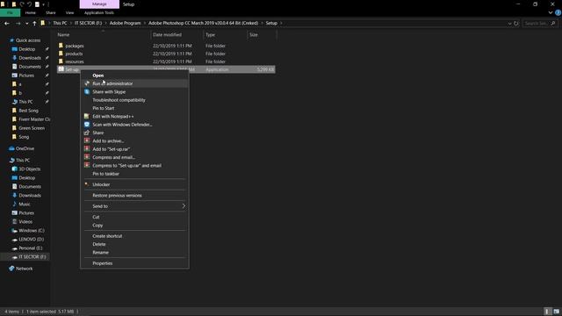Viewport: 562px width, 316px height.
Task: Go up one folder level
Action: (x=34, y=24)
